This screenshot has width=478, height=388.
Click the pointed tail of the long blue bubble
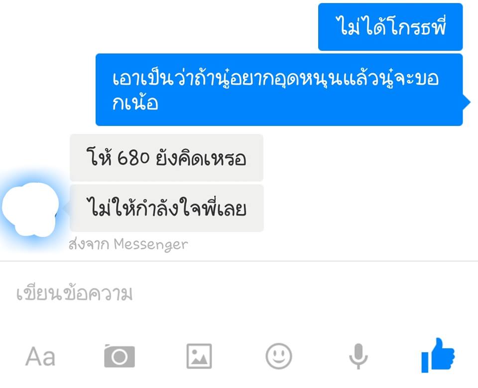click(467, 102)
